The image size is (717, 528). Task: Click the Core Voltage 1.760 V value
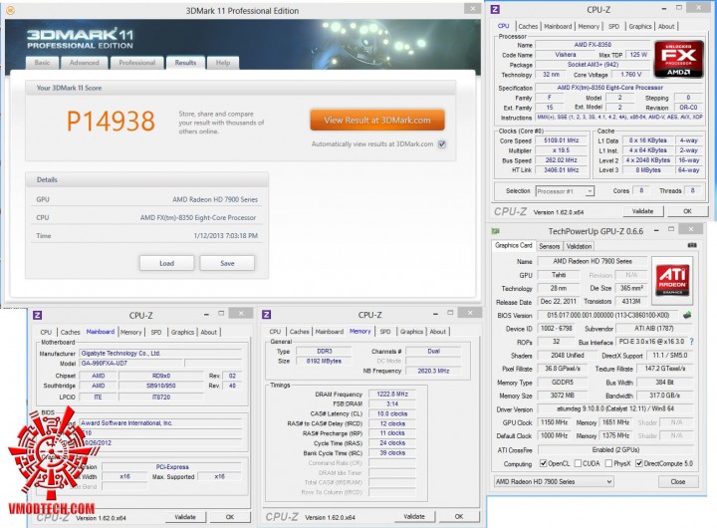pos(631,74)
